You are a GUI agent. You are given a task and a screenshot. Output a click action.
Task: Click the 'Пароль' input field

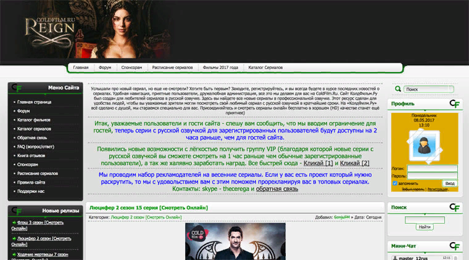[432, 176]
